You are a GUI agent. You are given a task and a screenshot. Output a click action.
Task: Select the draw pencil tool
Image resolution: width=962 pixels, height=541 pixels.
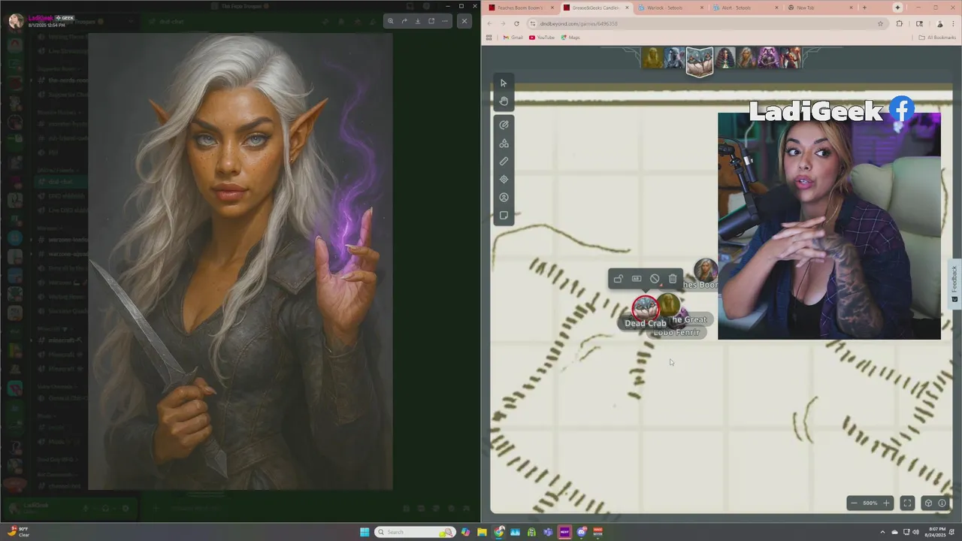(x=504, y=125)
